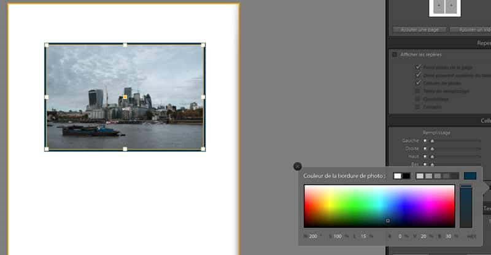491x255 pixels.
Task: Enable the Texte de remplissage guide
Action: pyautogui.click(x=417, y=91)
